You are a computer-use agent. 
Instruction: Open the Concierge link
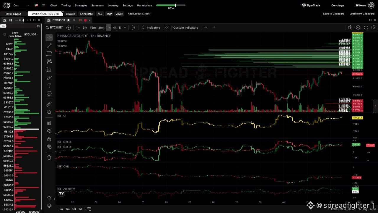338,5
